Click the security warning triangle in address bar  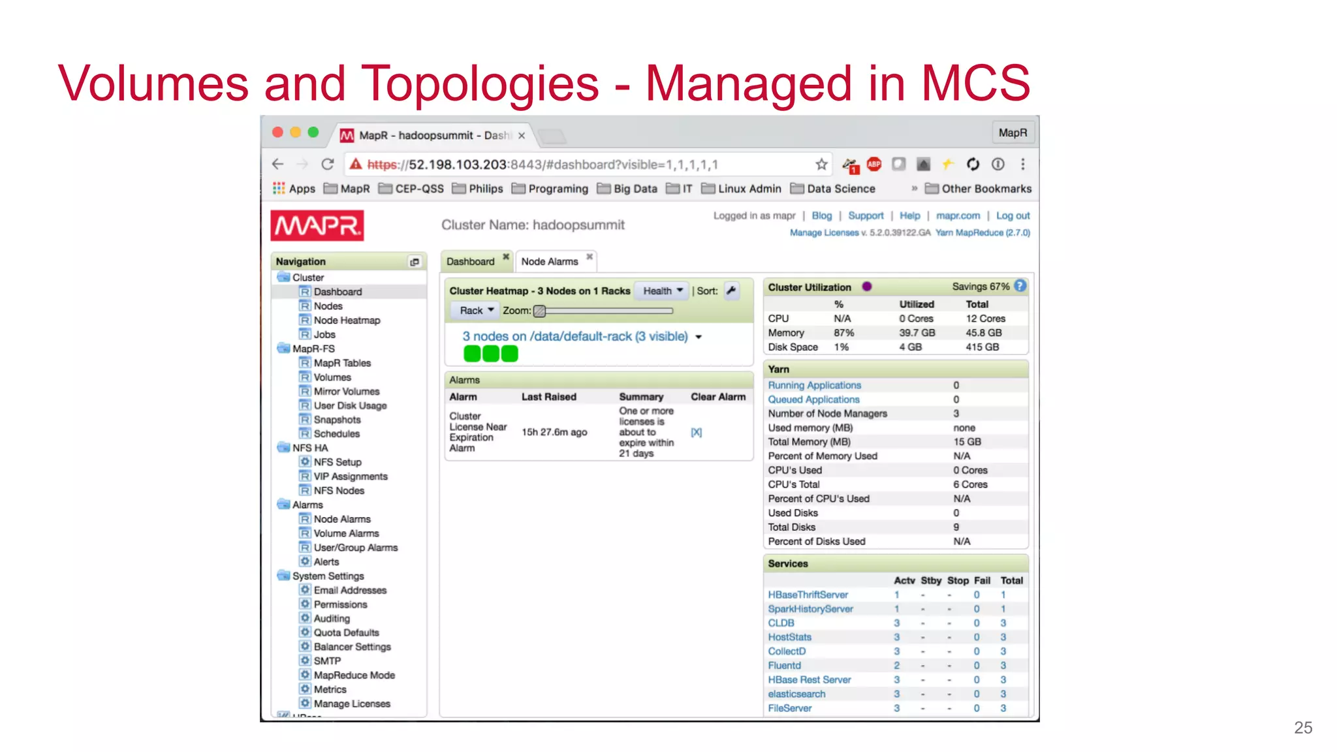coord(356,164)
